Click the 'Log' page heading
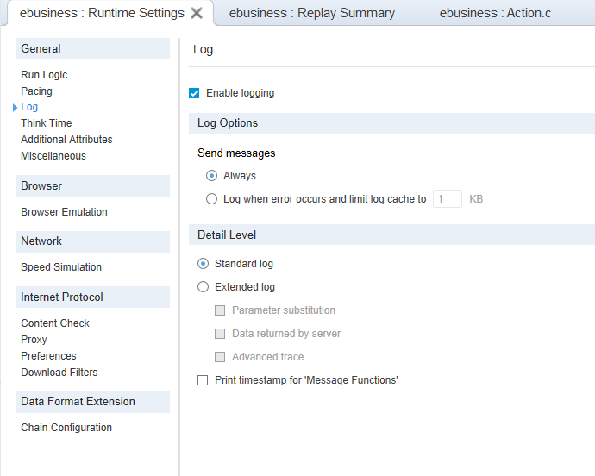This screenshot has height=476, width=595. click(x=203, y=50)
